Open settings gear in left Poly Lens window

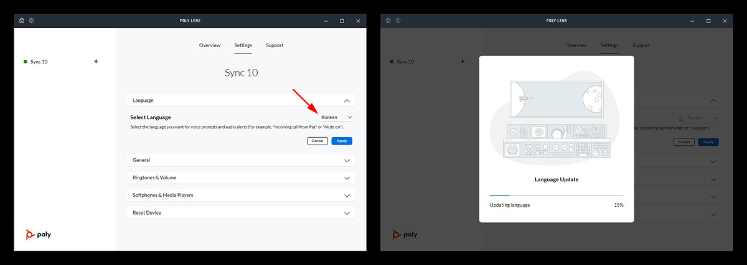32,20
